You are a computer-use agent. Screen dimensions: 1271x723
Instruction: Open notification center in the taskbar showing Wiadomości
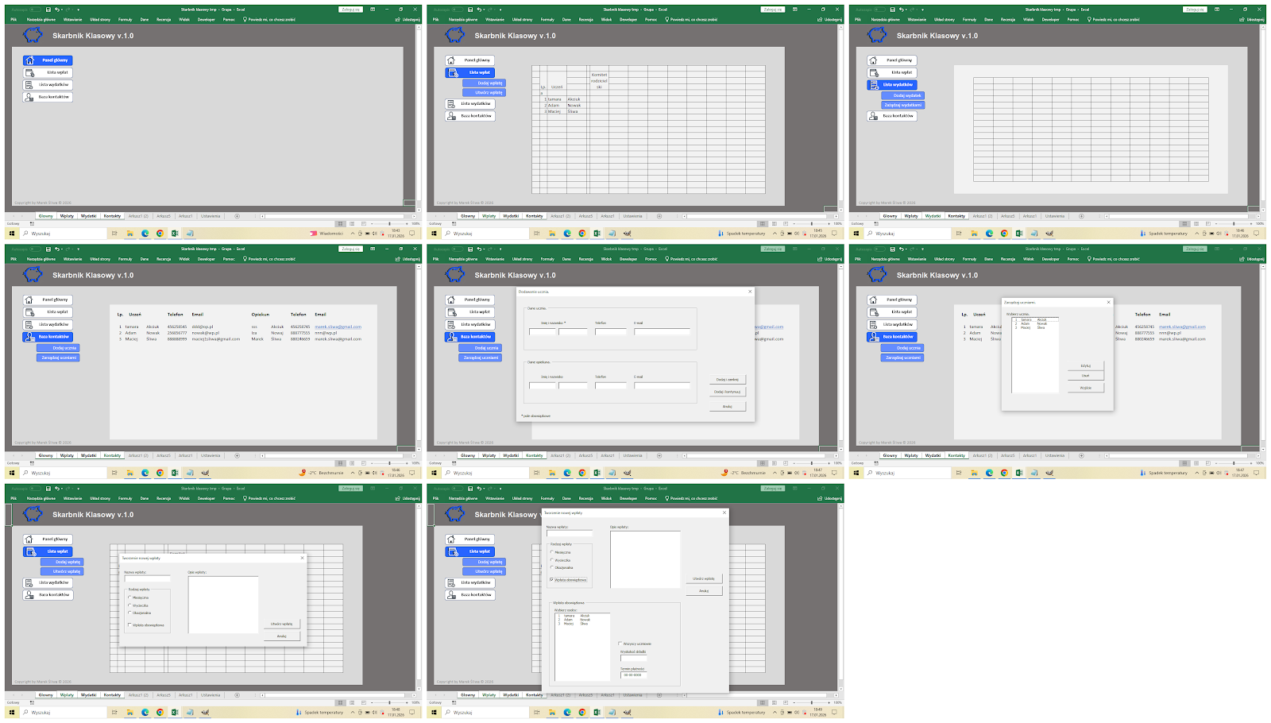412,234
